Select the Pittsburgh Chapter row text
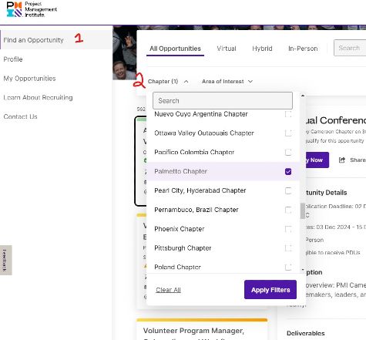This screenshot has width=366, height=340. pos(183,248)
